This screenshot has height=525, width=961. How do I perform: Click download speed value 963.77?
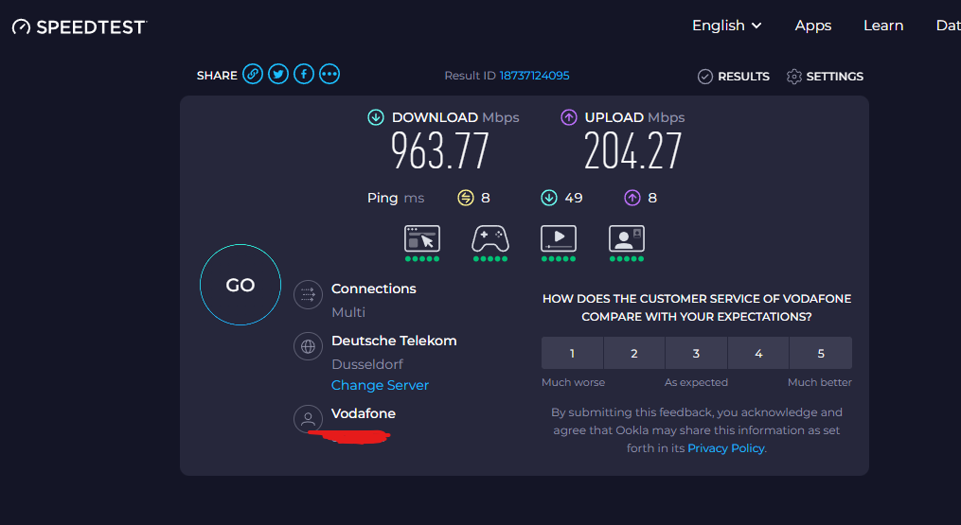(440, 151)
